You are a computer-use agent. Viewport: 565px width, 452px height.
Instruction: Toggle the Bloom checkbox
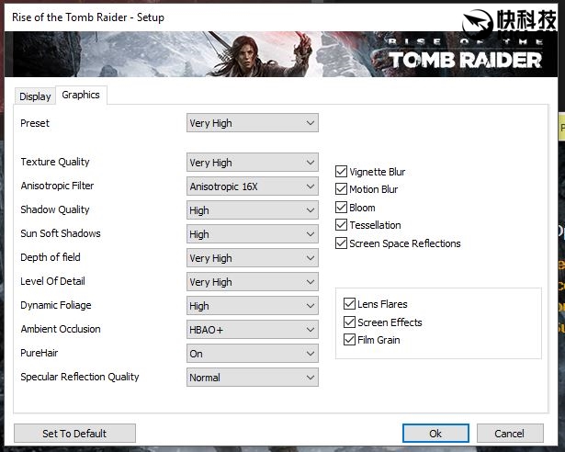point(341,207)
